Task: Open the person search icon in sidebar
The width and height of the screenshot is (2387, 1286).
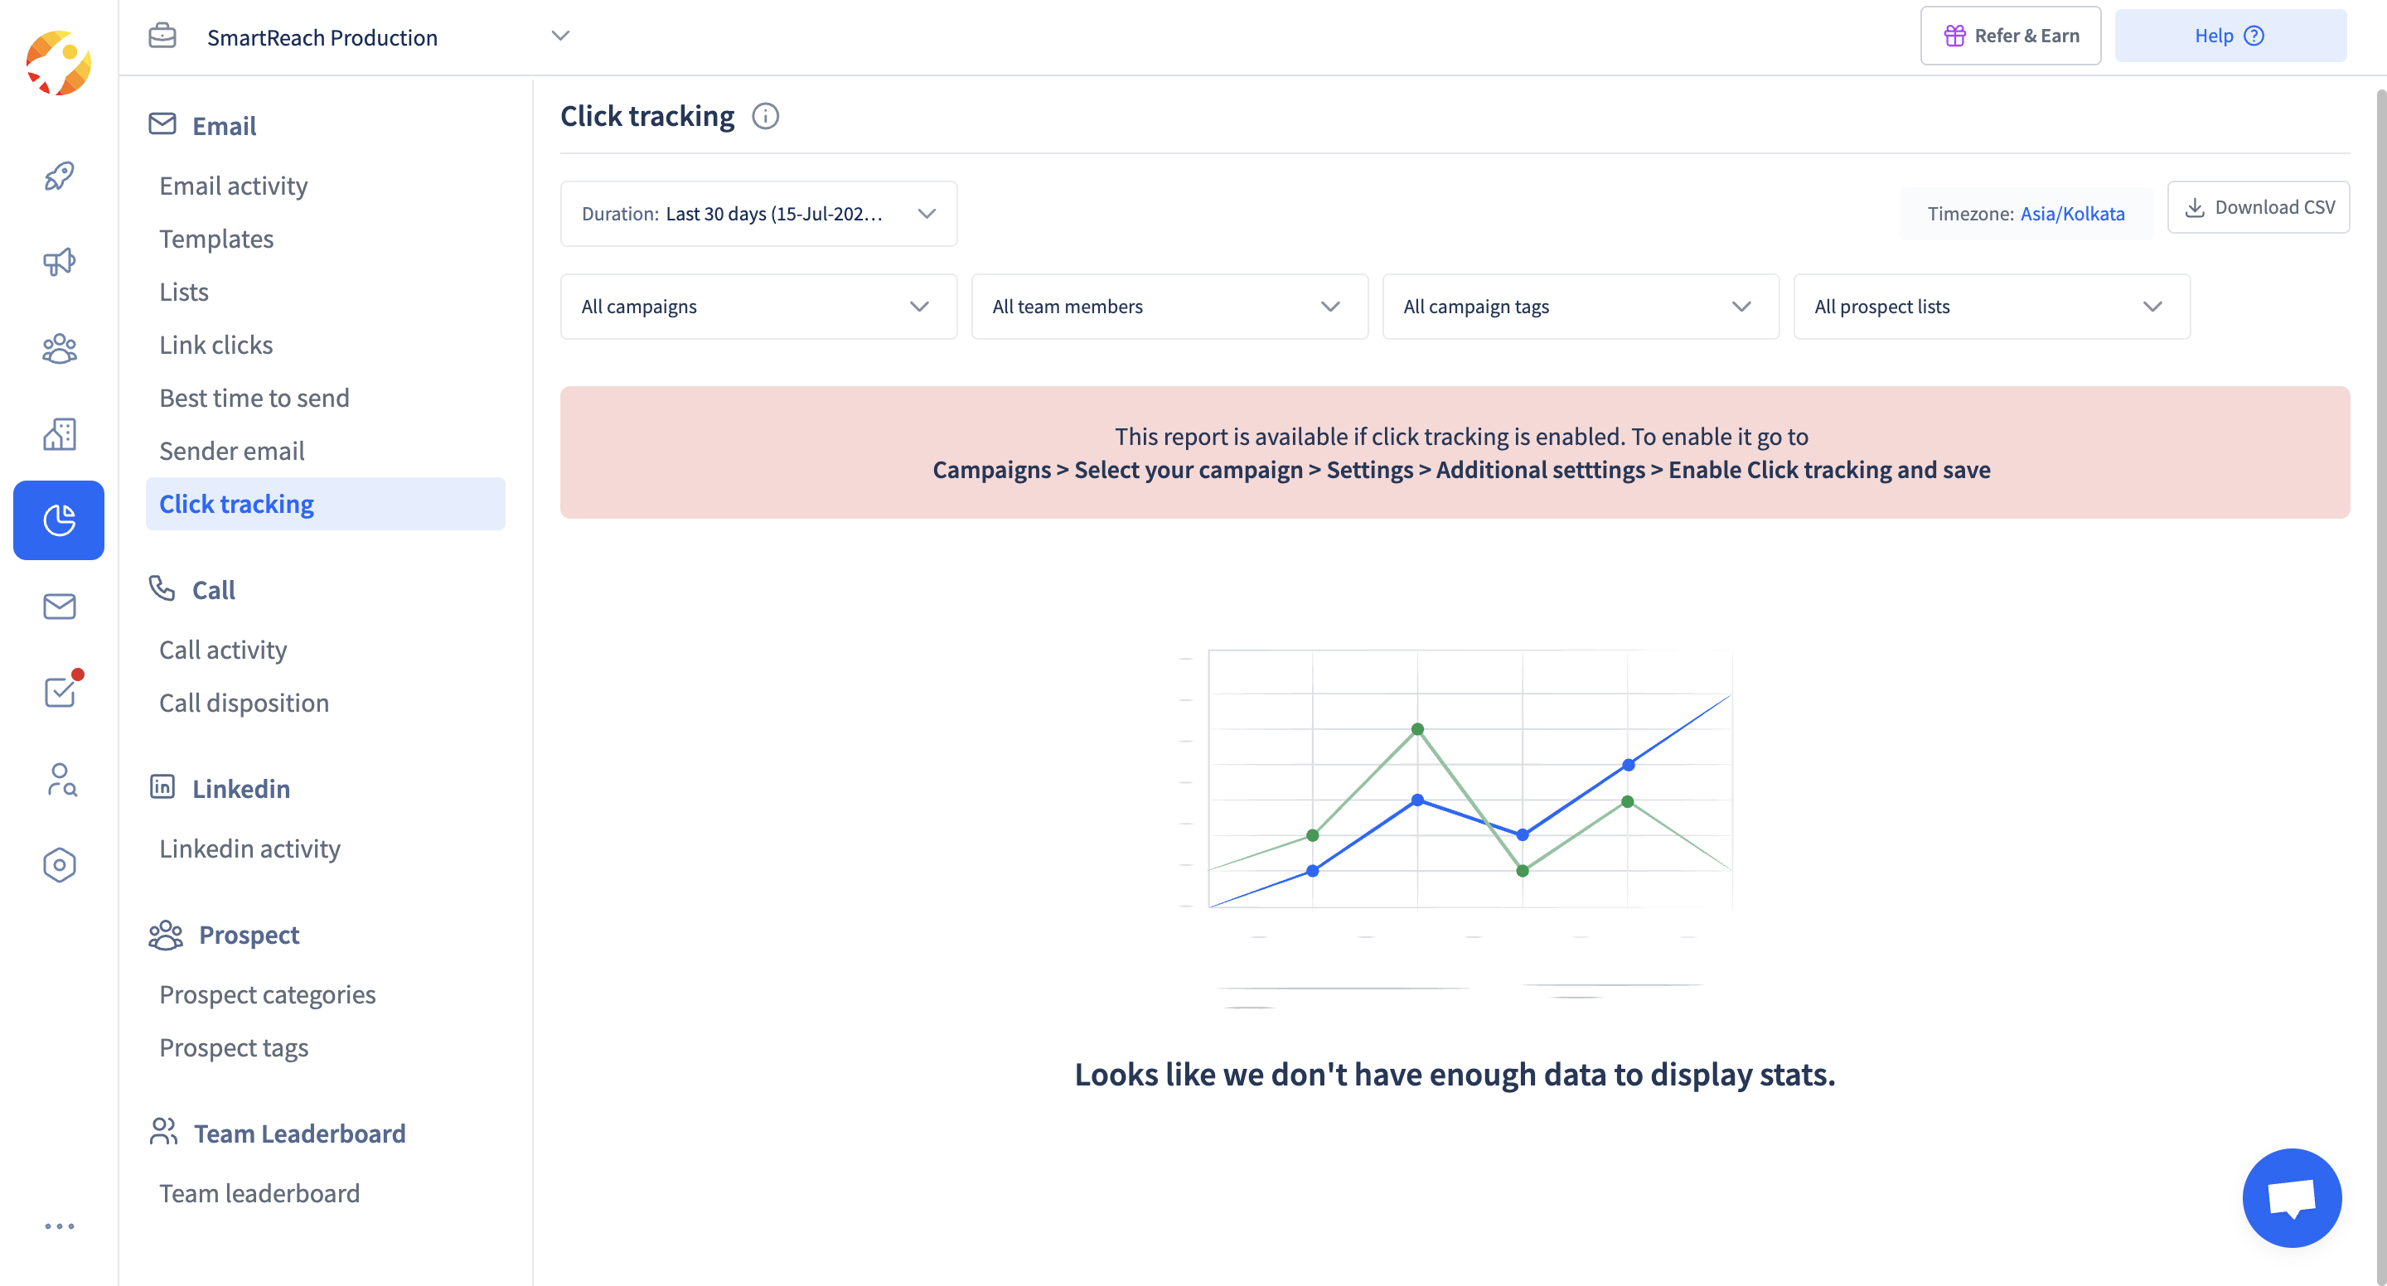Action: tap(60, 779)
